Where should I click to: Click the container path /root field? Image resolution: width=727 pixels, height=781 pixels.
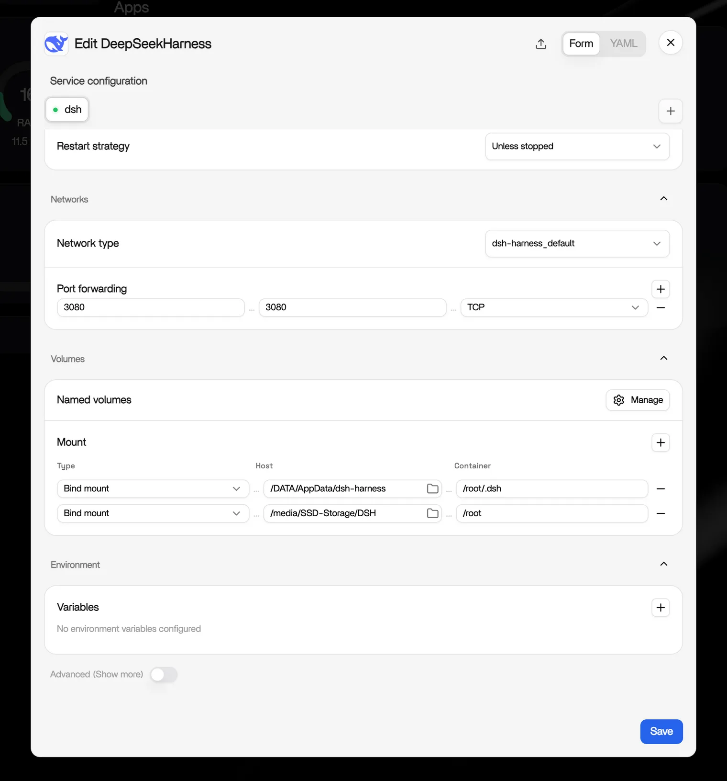pos(552,513)
